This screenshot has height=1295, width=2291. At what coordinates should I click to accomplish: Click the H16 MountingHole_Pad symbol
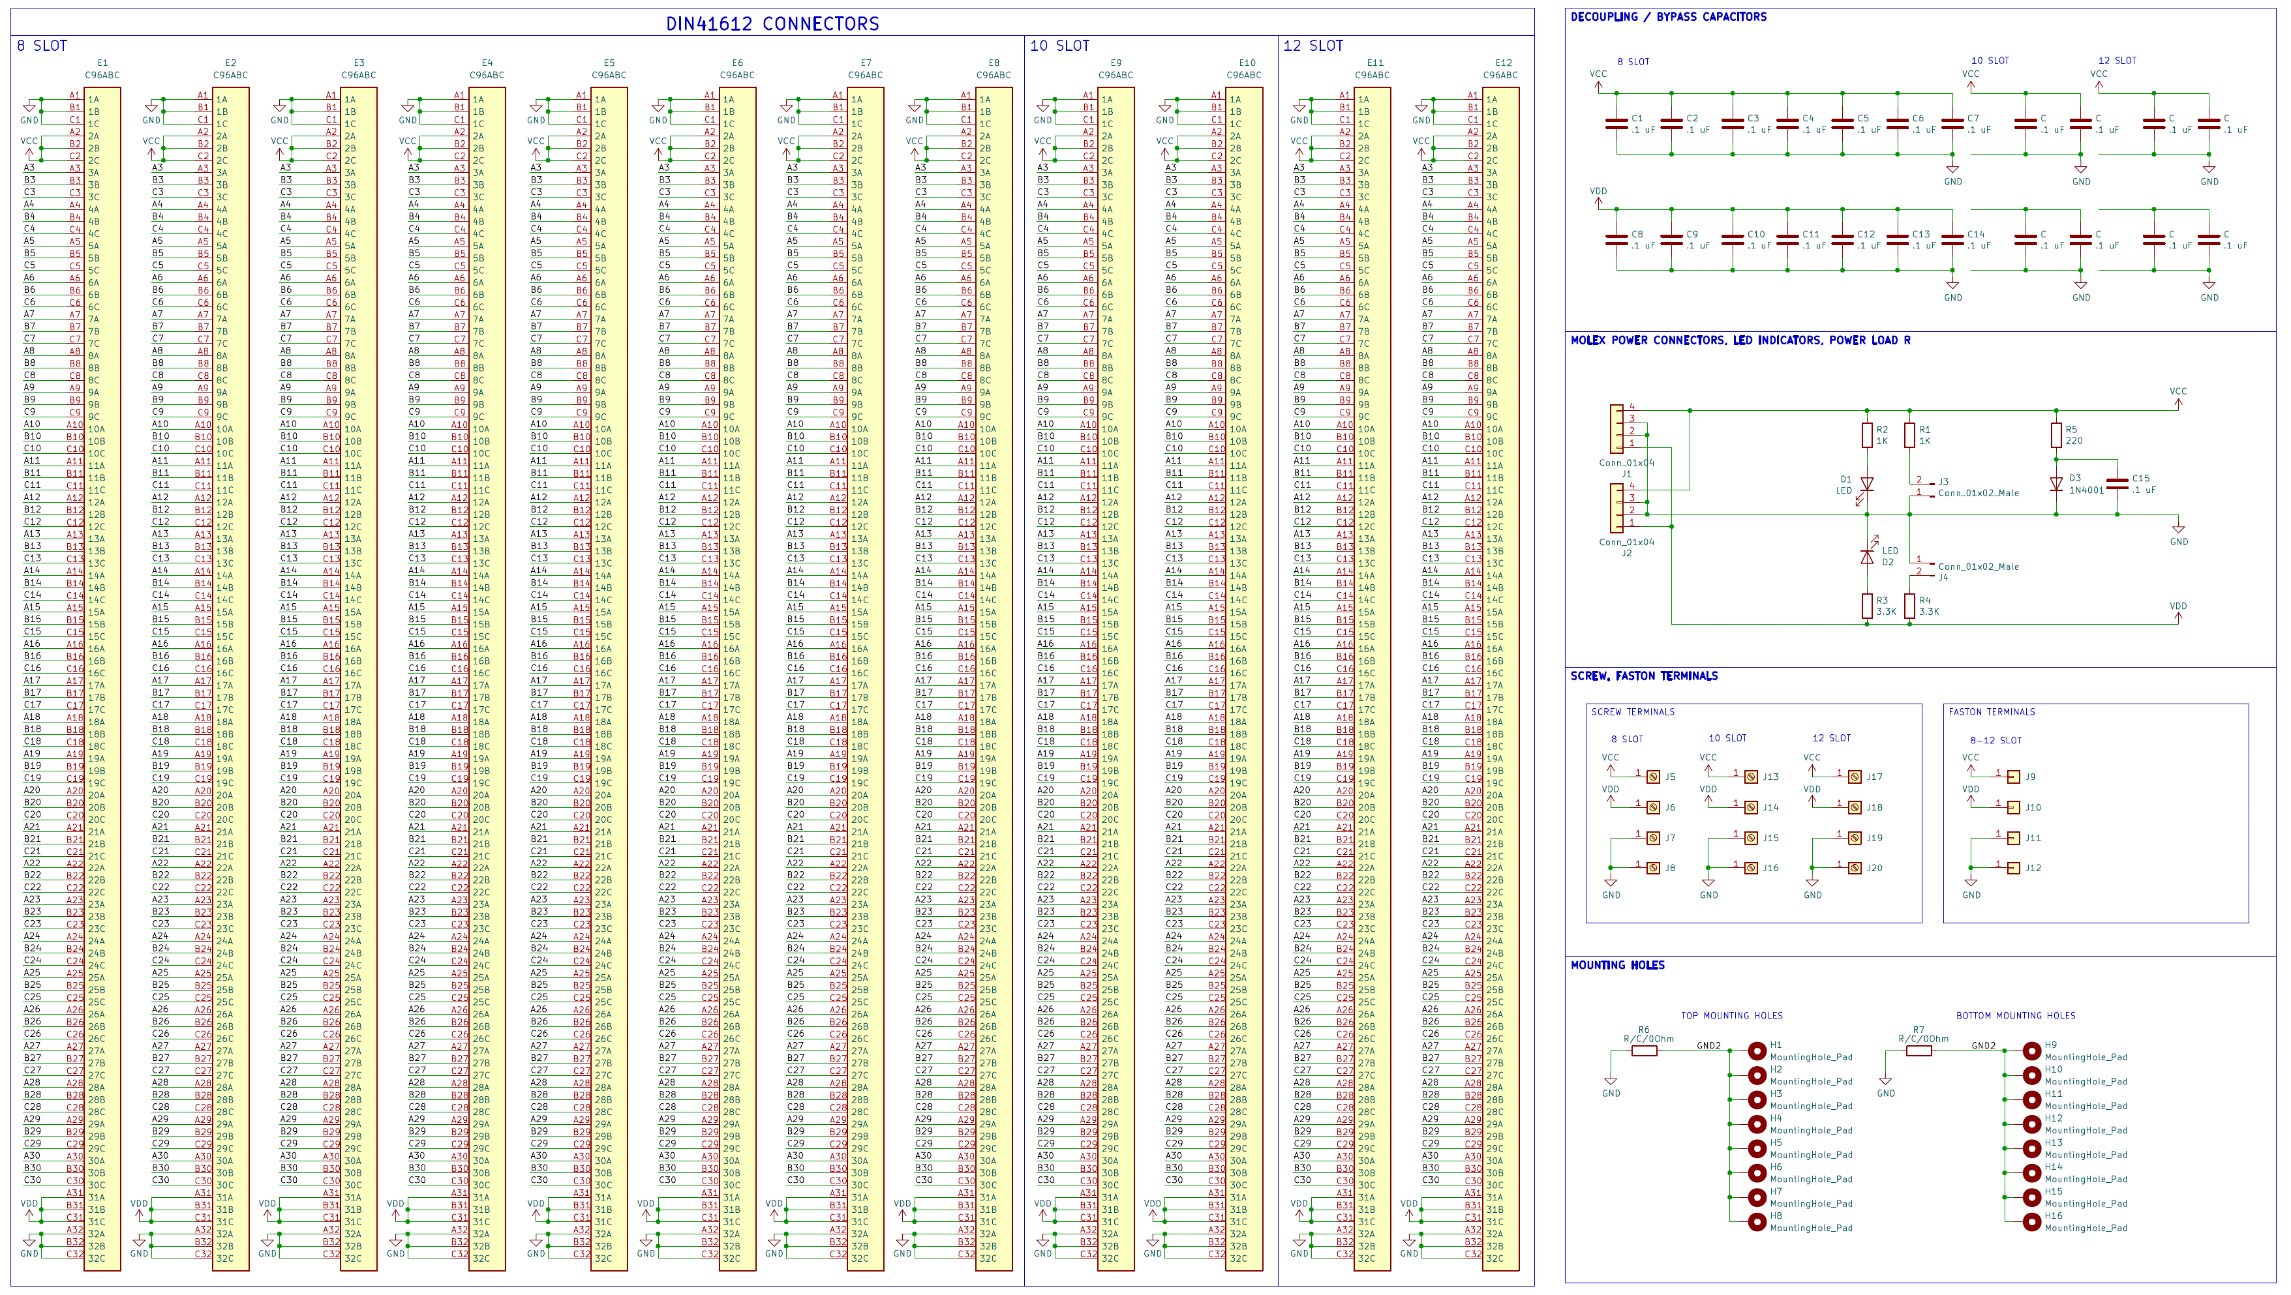[2031, 1221]
